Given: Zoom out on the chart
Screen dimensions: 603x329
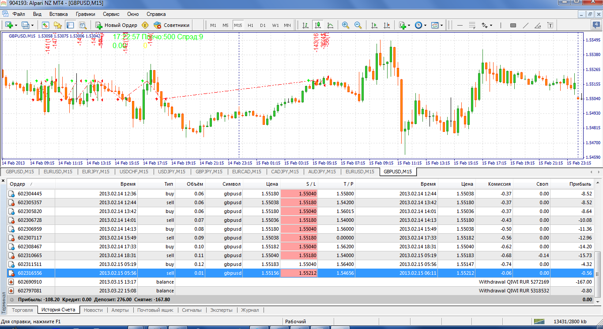Looking at the screenshot, I should 358,25.
